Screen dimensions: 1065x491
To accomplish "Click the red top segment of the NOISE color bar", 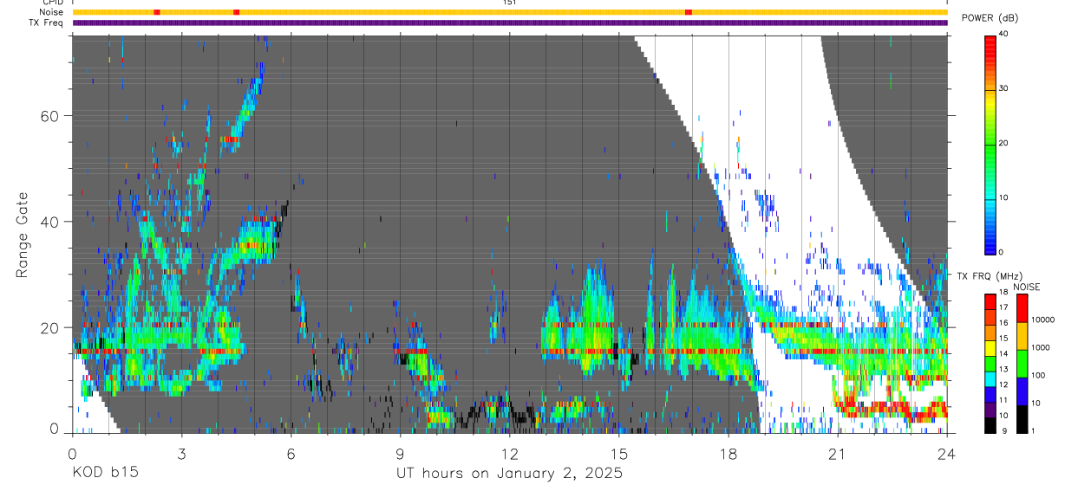I will [x=1023, y=308].
